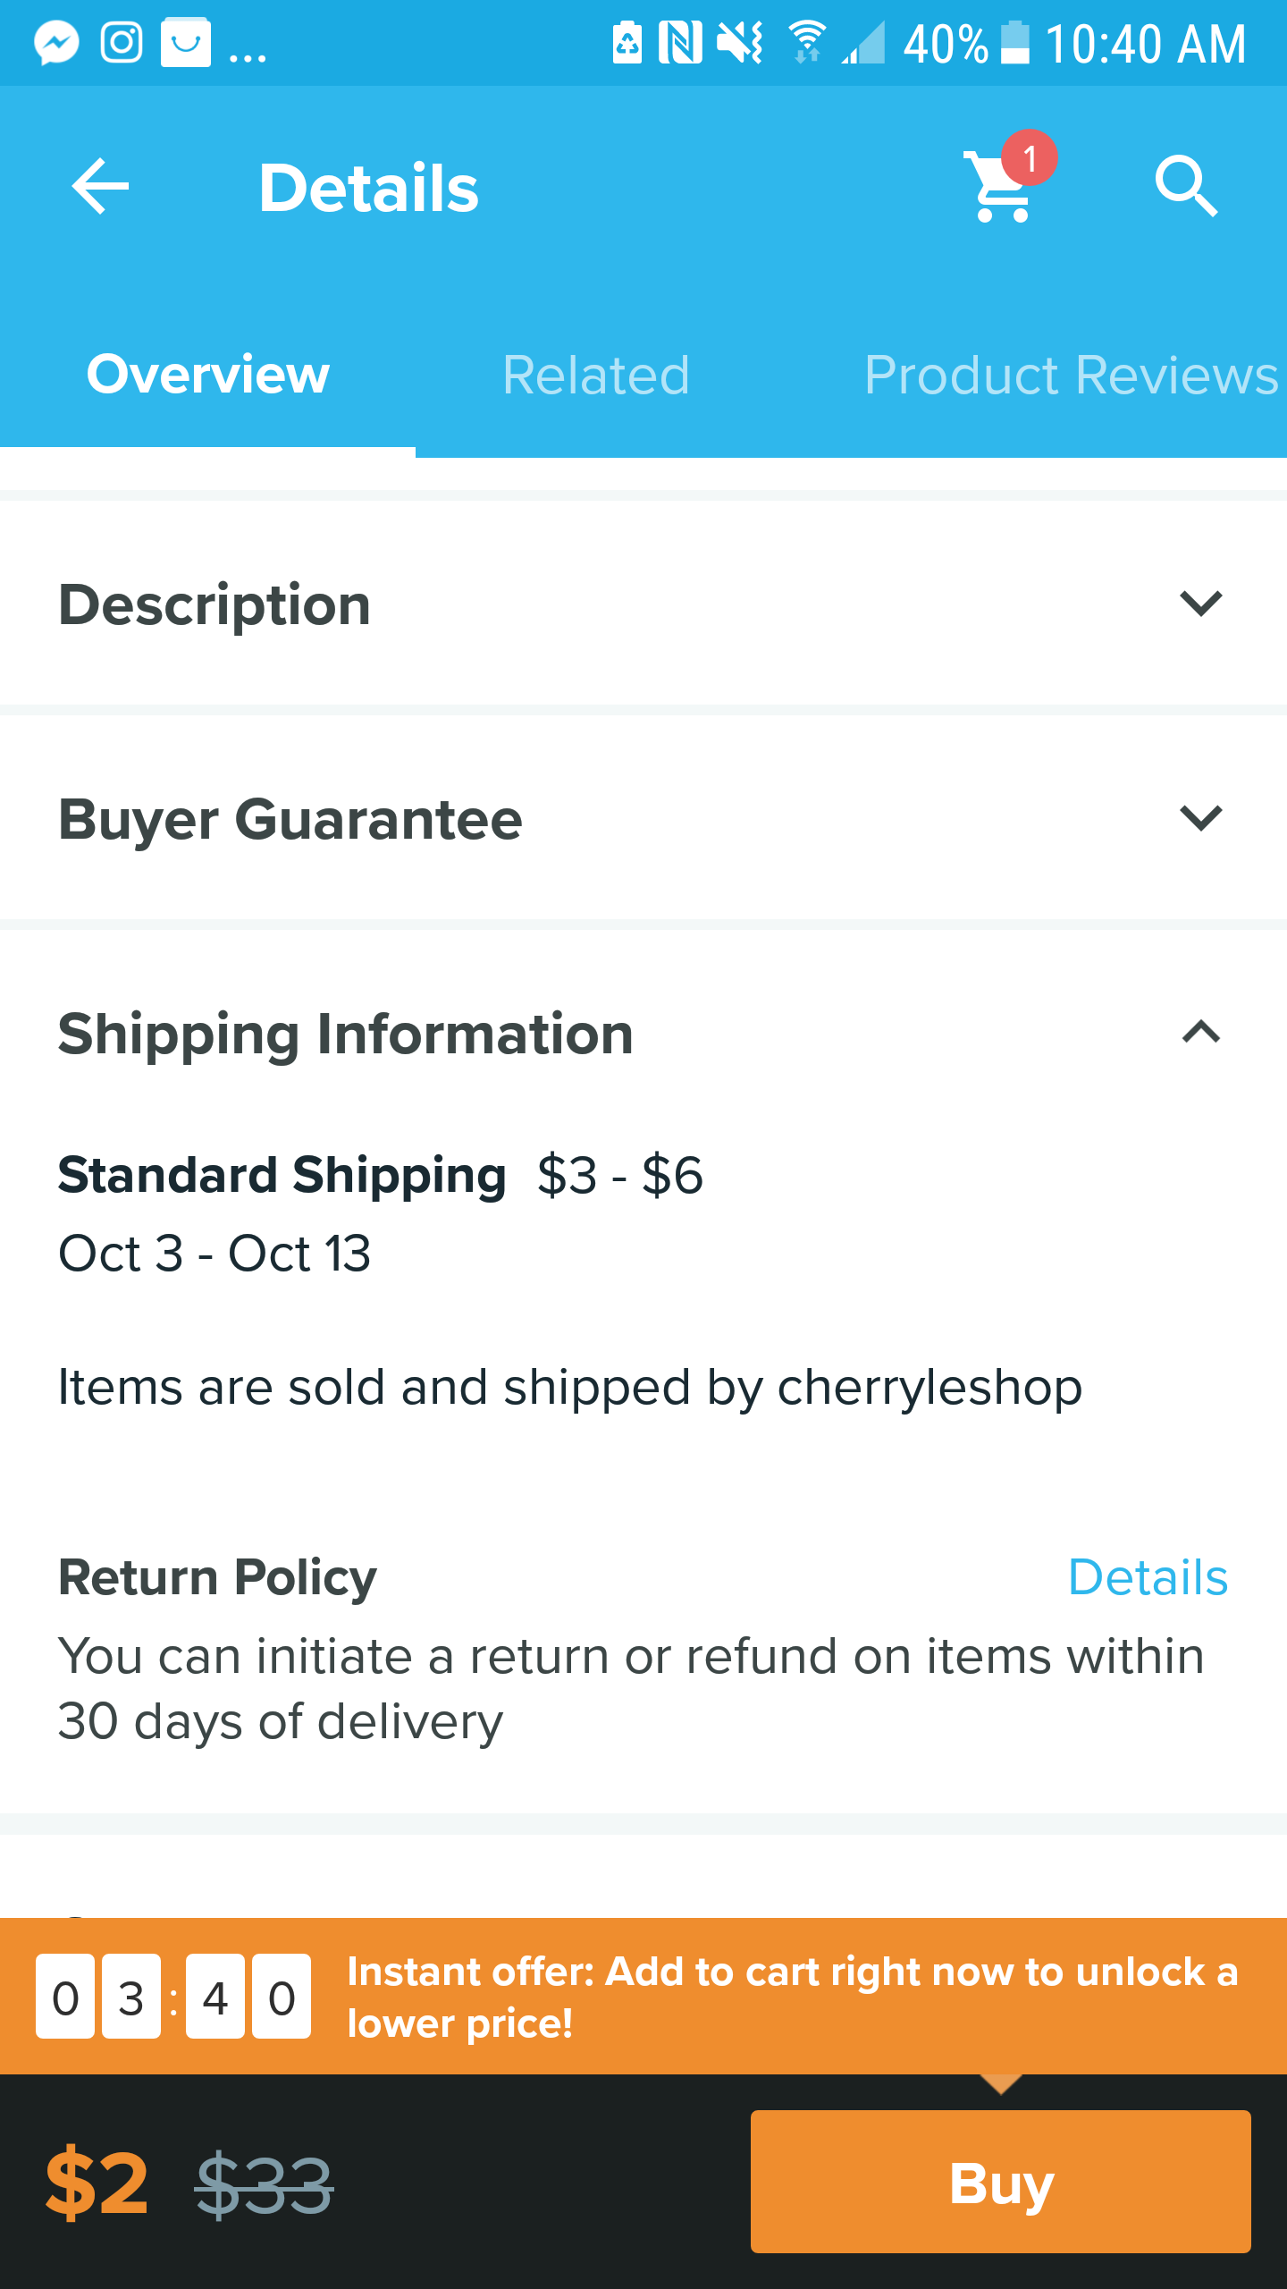Viewport: 1287px width, 2289px height.
Task: Tap the instant offer banner text
Action: click(792, 1996)
